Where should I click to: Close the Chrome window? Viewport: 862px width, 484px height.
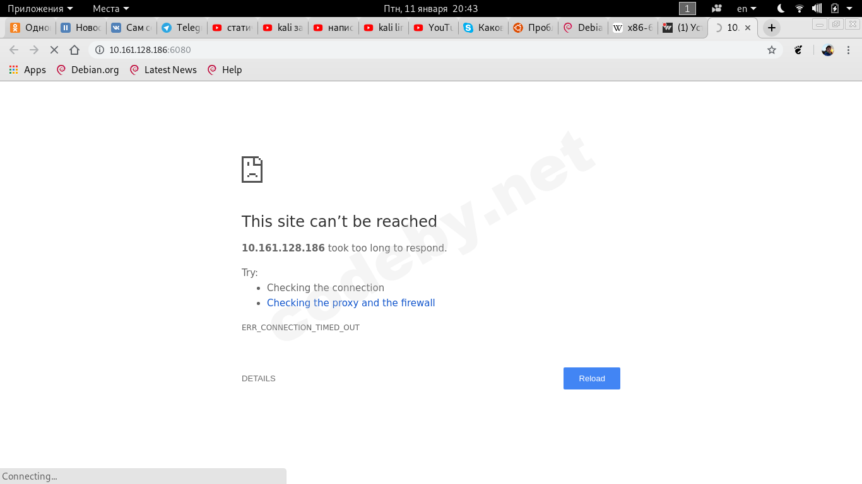pyautogui.click(x=852, y=25)
